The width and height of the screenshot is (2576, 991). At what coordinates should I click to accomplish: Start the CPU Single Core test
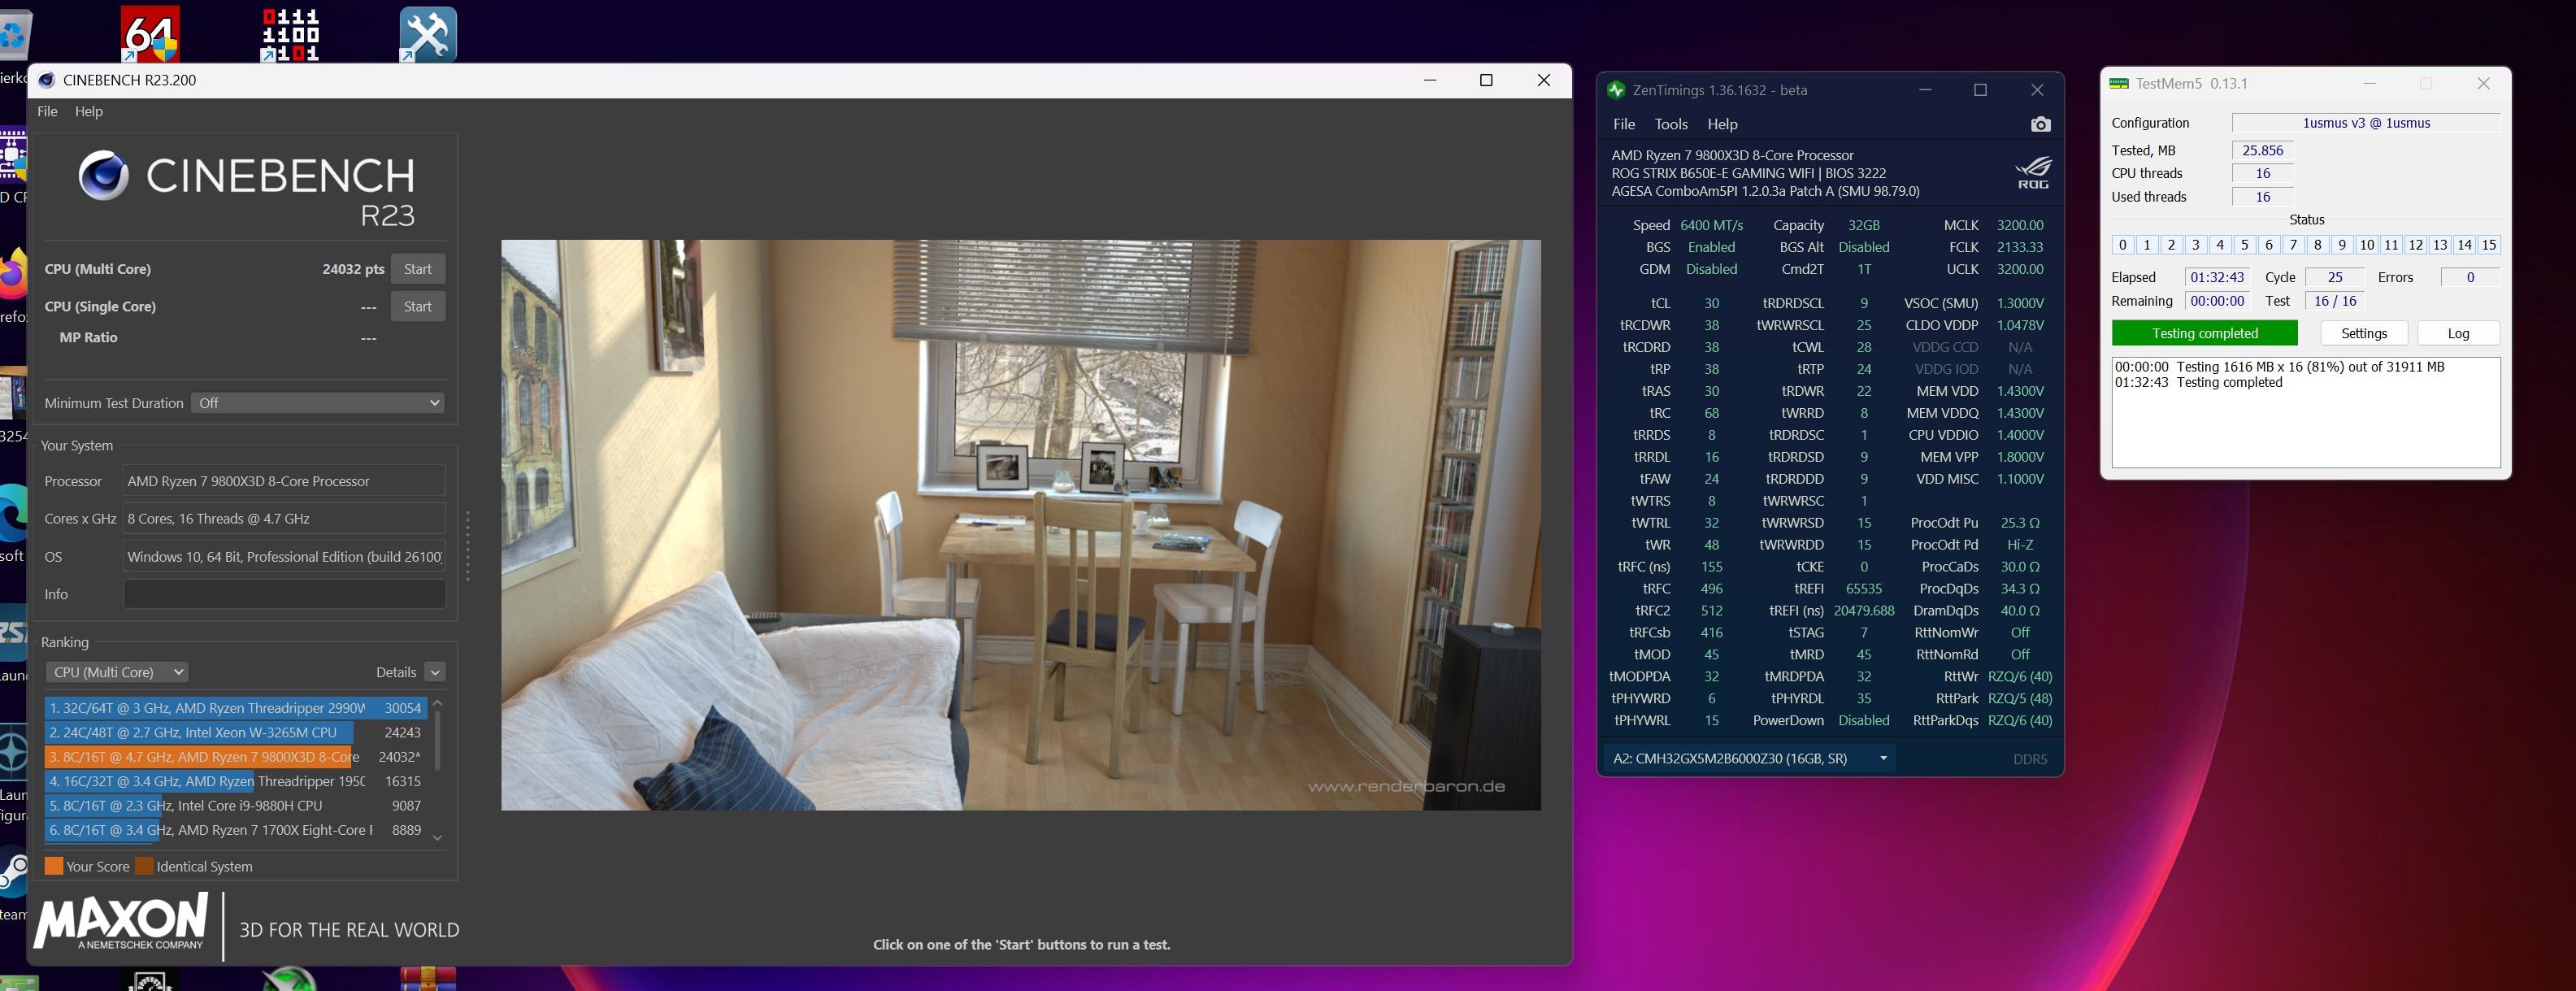tap(417, 306)
